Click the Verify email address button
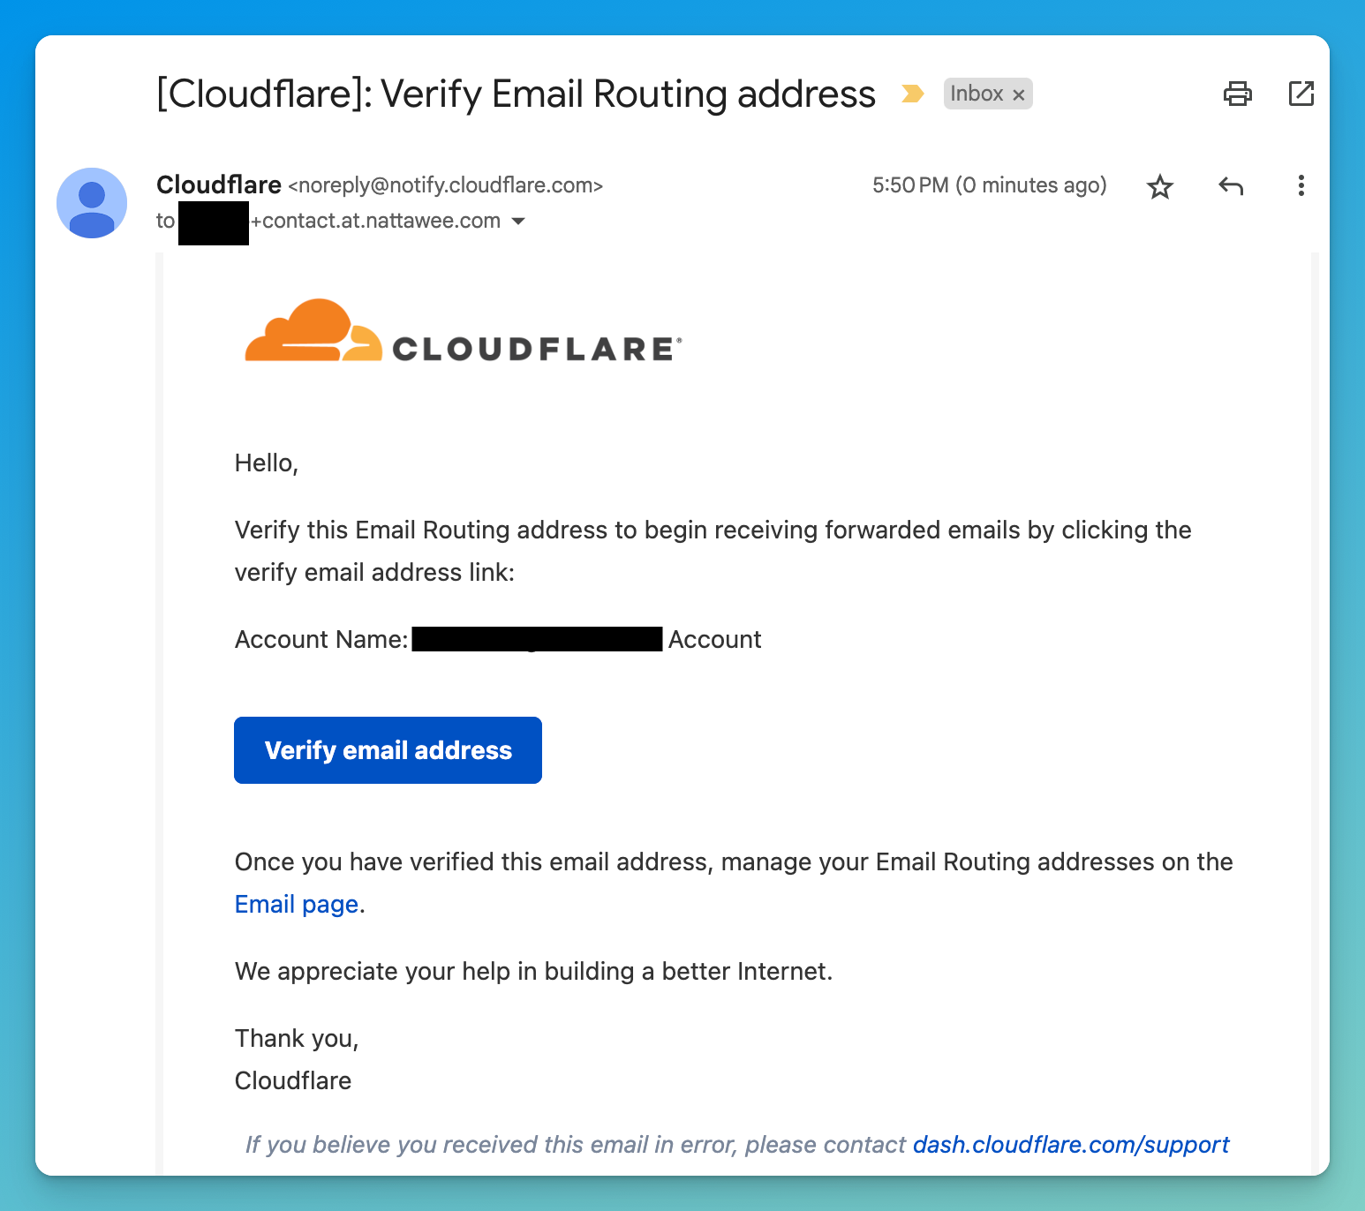The image size is (1365, 1211). (x=387, y=750)
